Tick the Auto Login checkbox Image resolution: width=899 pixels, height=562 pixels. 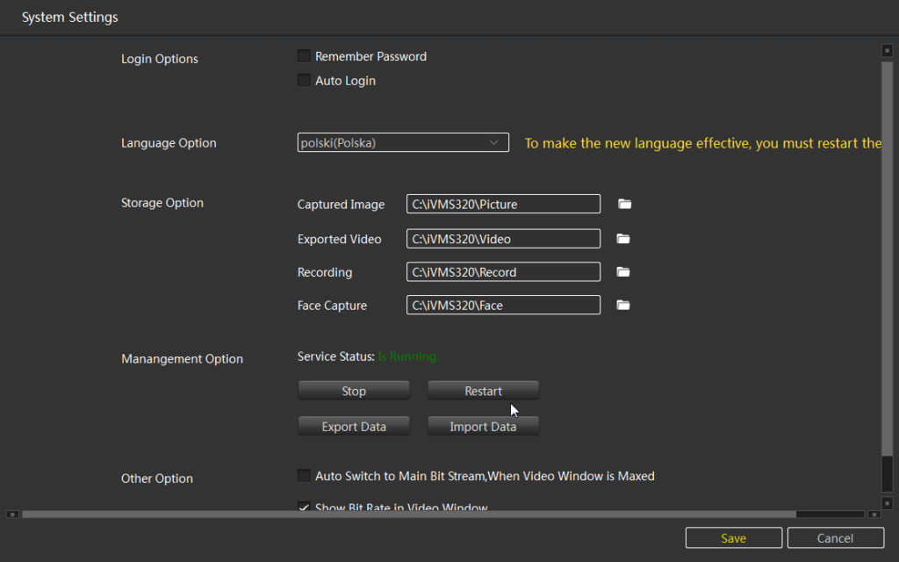(x=304, y=81)
